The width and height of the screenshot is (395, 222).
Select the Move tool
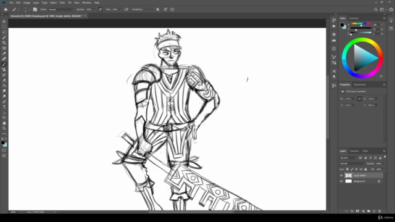pyautogui.click(x=4, y=22)
